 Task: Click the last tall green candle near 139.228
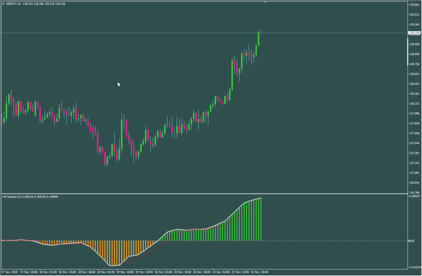coord(258,39)
